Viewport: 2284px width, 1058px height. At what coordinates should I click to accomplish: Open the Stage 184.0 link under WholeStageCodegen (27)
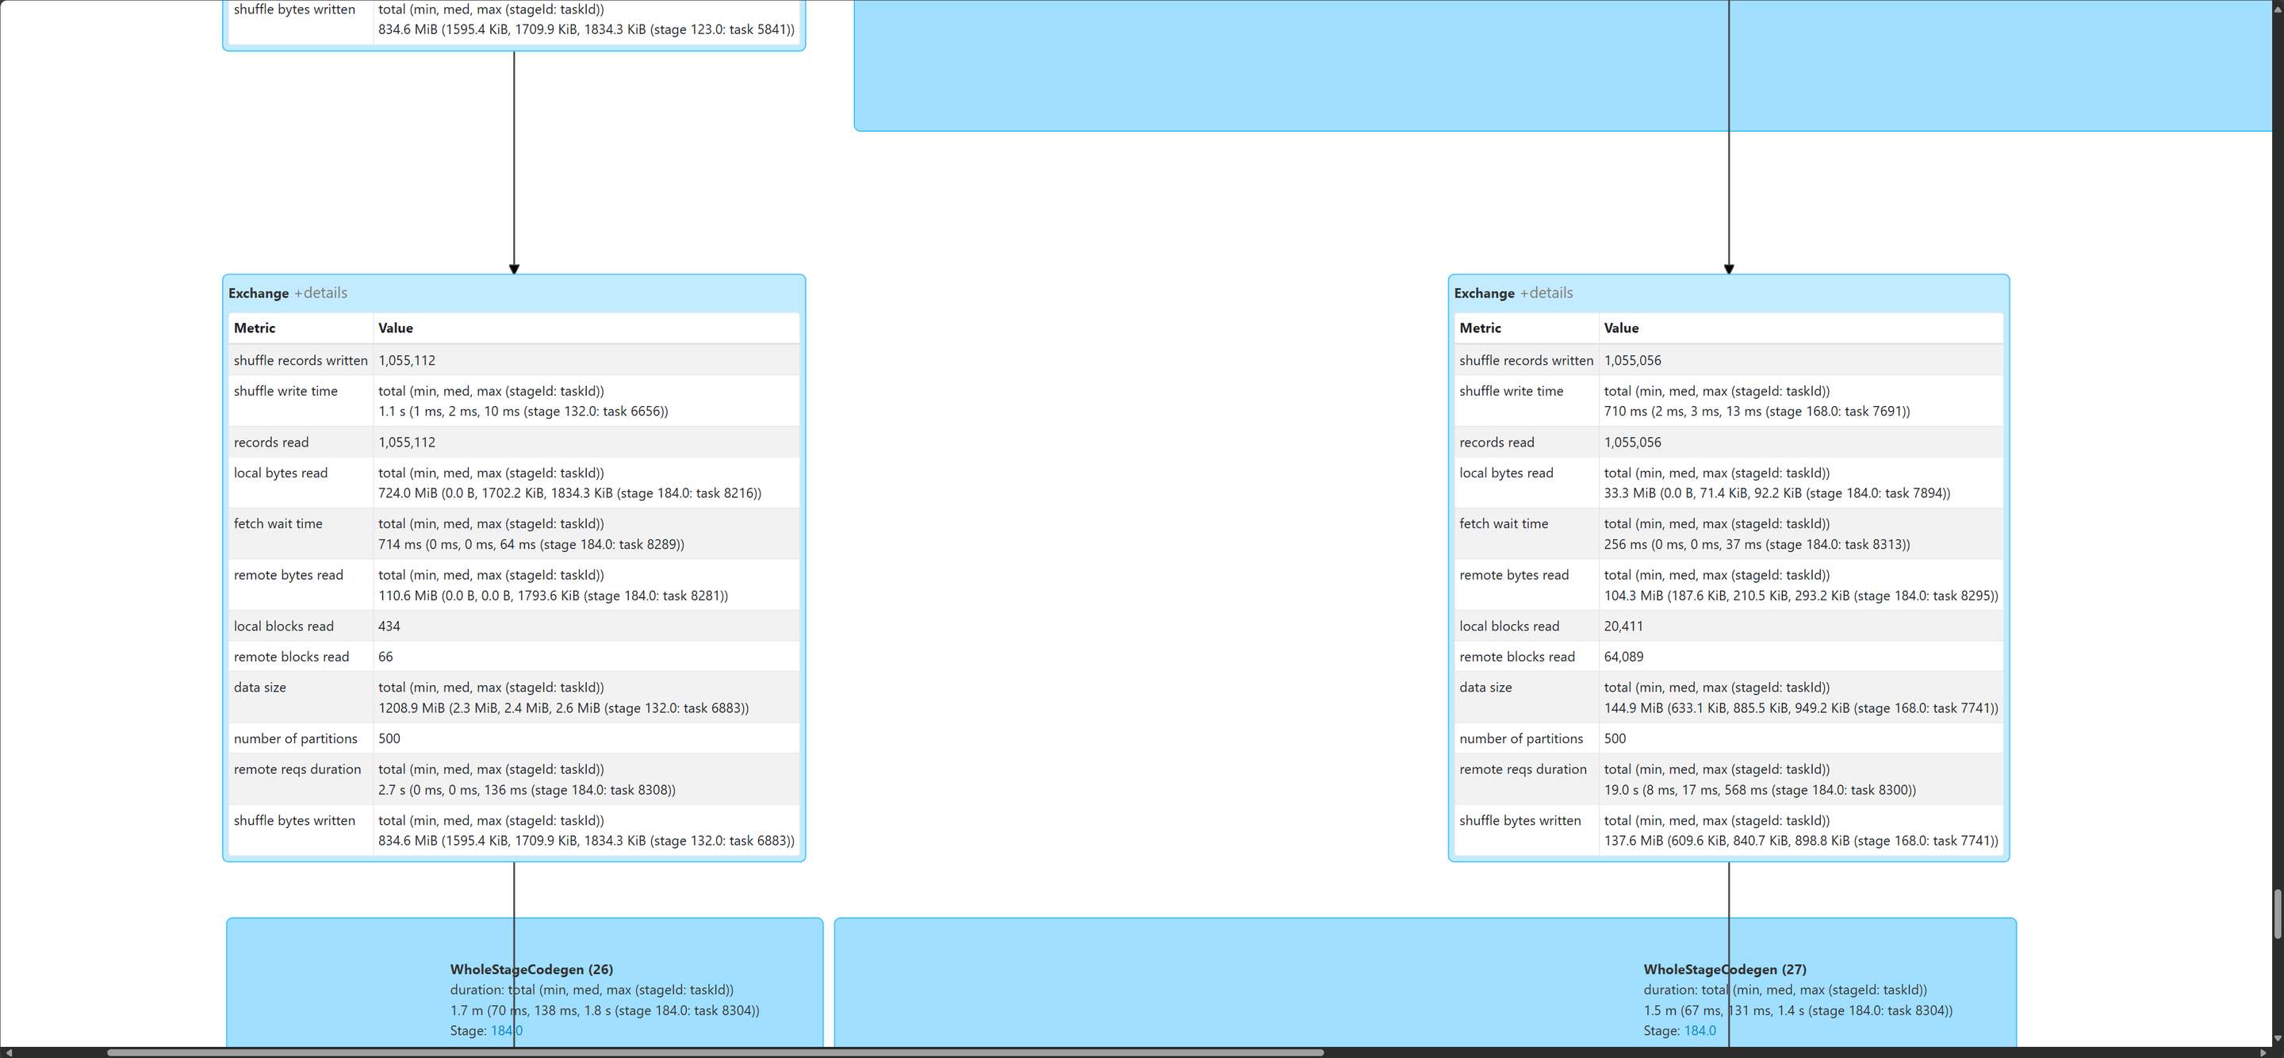pyautogui.click(x=1700, y=1030)
